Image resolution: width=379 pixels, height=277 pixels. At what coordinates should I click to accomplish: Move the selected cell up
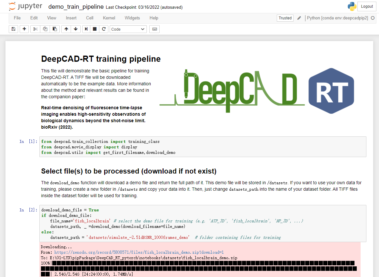(x=66, y=29)
